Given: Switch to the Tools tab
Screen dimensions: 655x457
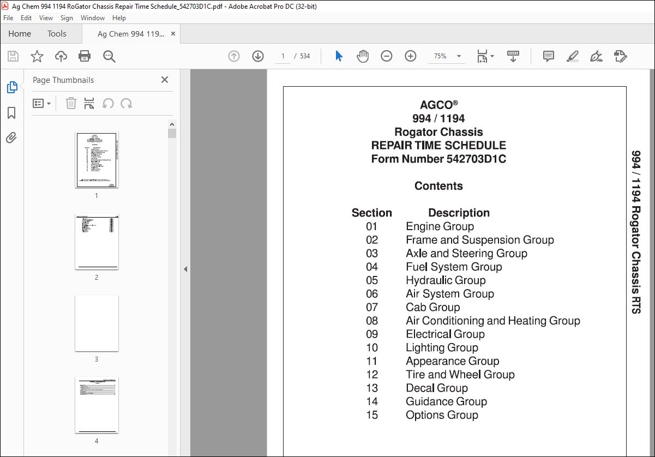Looking at the screenshot, I should pyautogui.click(x=57, y=34).
